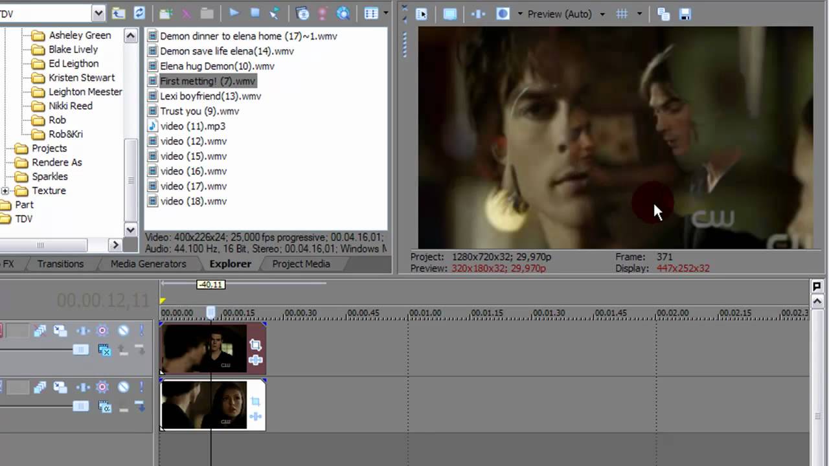The image size is (829, 466).
Task: Click the magnifier globe icon in Explorer toolbar
Action: click(x=343, y=13)
